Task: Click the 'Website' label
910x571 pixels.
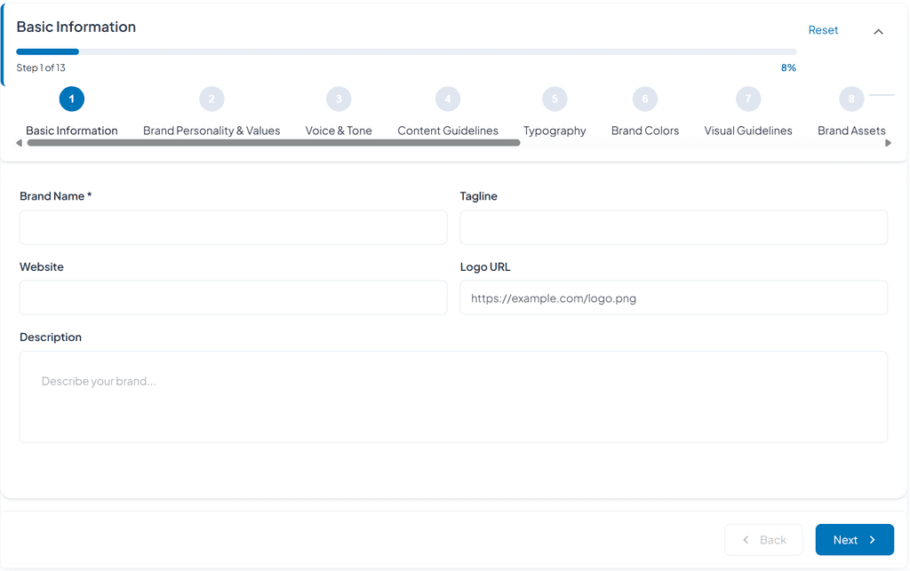Action: 42,267
